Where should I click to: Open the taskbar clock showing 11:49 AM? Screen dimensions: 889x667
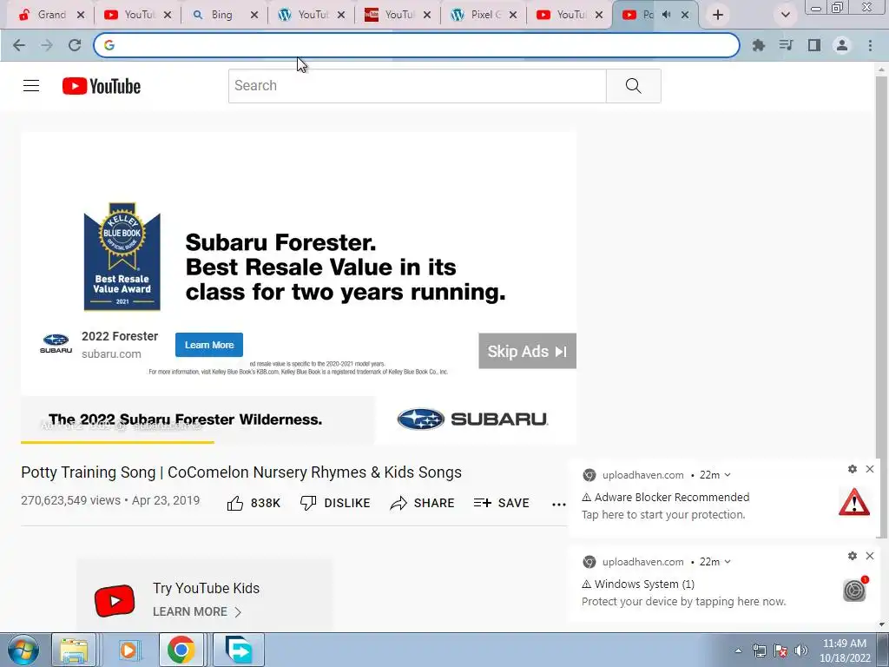click(845, 650)
